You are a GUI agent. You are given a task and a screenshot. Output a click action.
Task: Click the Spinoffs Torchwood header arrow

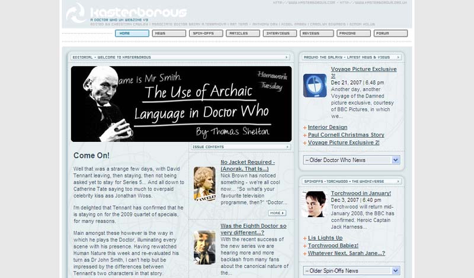(398, 182)
